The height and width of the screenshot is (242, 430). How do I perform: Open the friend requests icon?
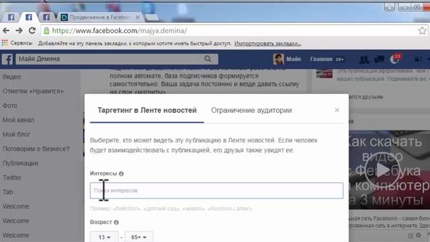(x=364, y=59)
